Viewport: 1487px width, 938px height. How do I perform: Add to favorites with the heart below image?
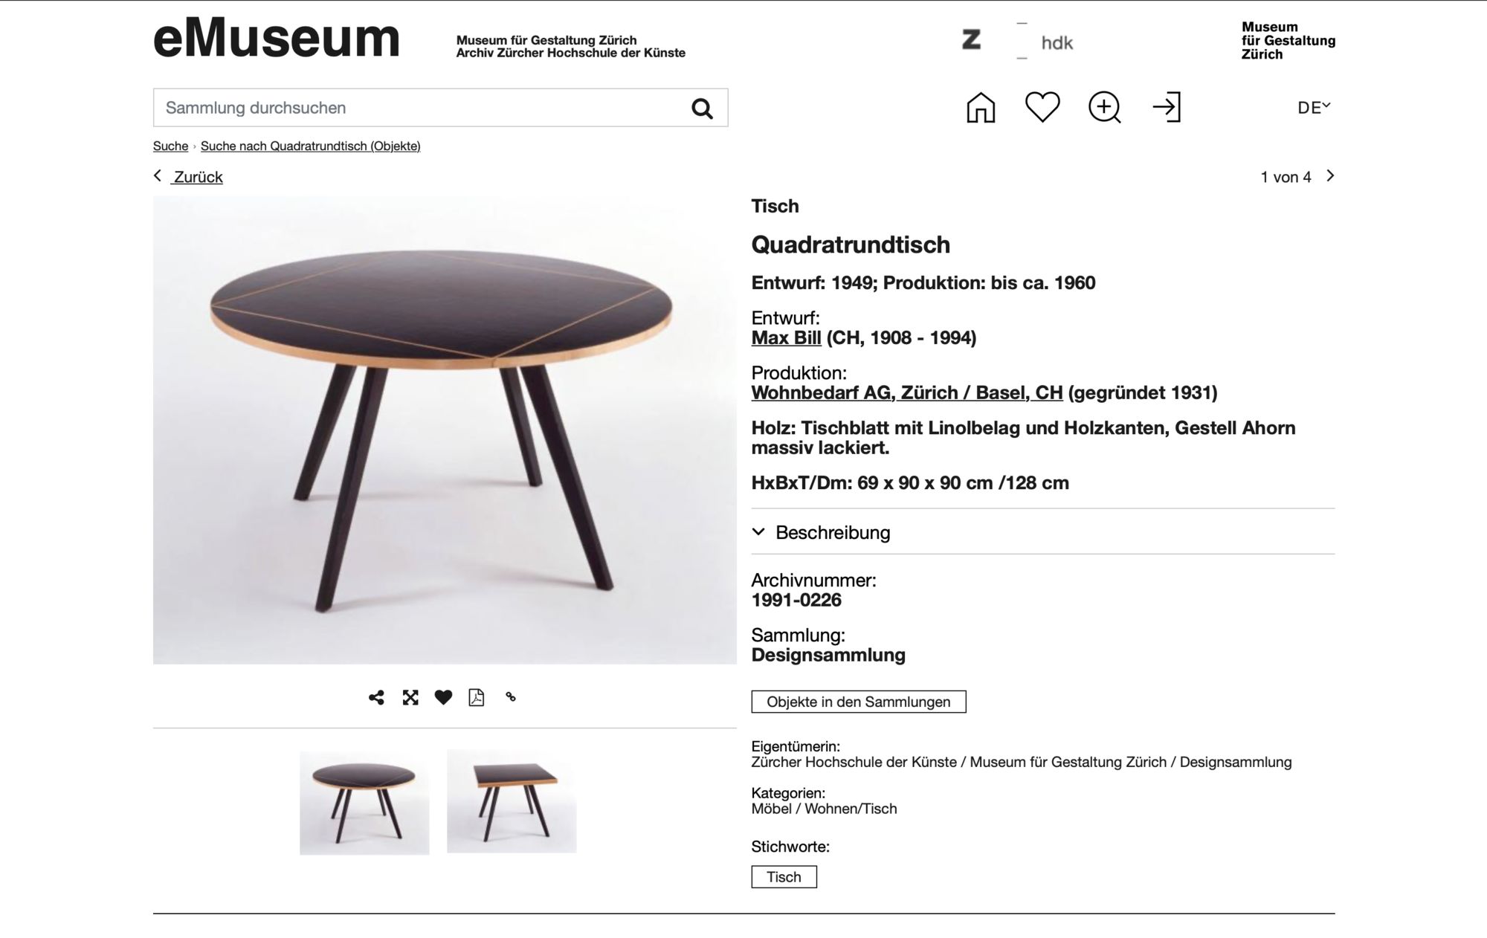[x=443, y=697]
